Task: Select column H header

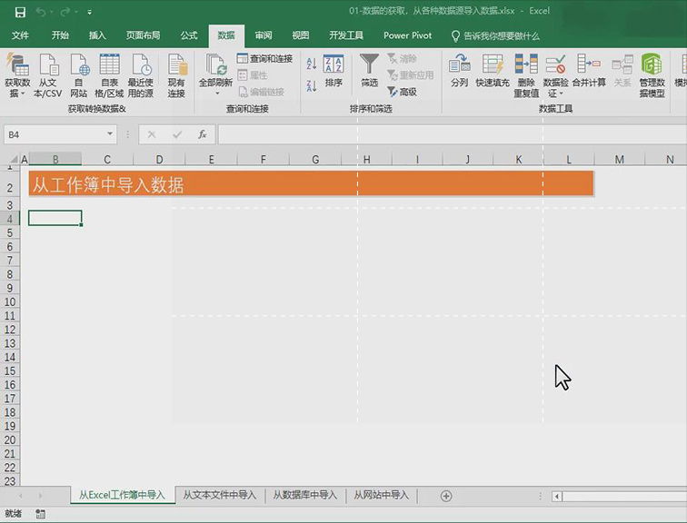Action: 367,159
